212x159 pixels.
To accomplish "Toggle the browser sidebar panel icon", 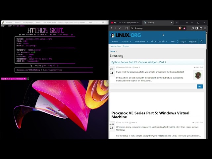I will click(x=197, y=28).
